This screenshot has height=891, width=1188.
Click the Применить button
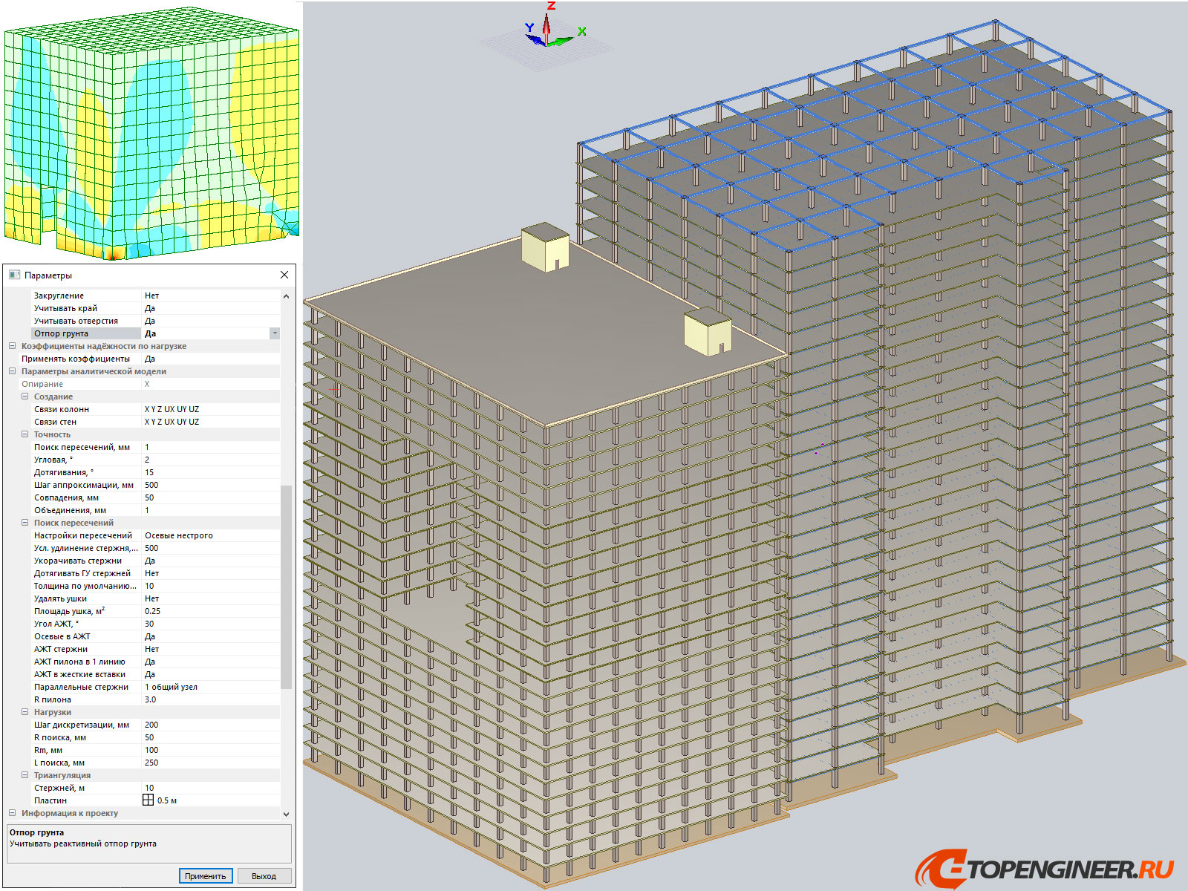[206, 875]
